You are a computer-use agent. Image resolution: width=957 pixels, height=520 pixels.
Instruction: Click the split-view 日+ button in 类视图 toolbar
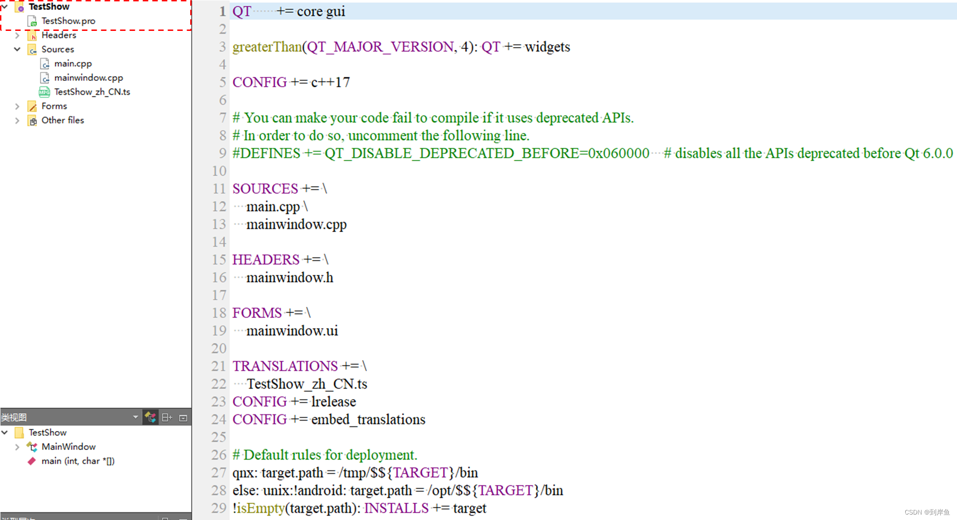click(167, 417)
